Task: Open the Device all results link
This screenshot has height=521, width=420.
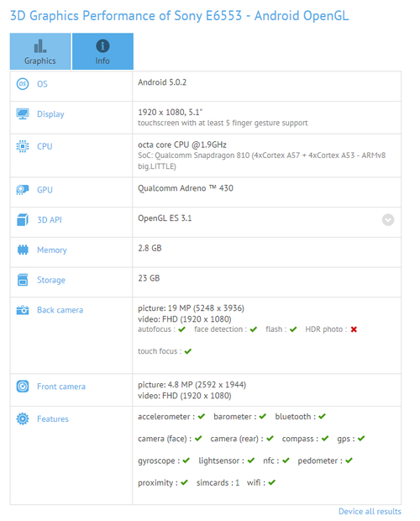Action: tap(370, 511)
